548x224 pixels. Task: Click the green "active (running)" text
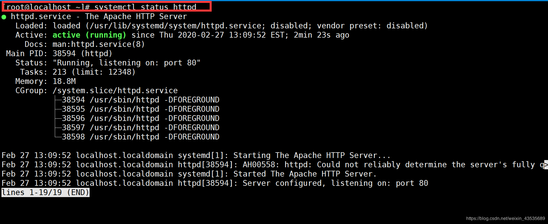(89, 35)
